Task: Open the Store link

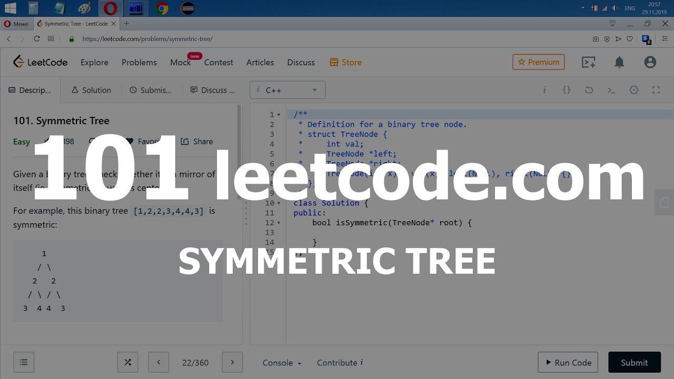Action: click(345, 62)
